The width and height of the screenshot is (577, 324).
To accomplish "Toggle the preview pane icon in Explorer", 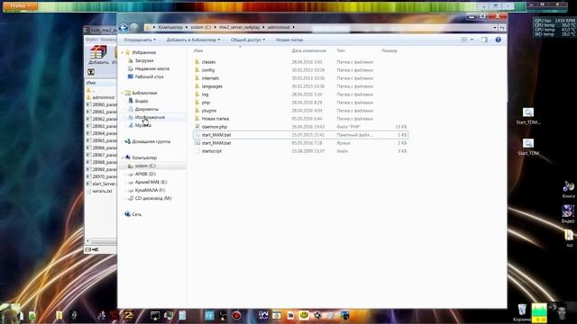I will (x=484, y=40).
